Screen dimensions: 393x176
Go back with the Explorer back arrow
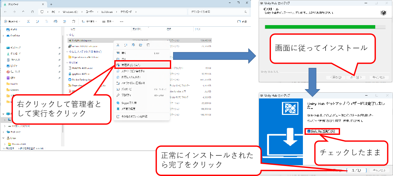point(5,12)
